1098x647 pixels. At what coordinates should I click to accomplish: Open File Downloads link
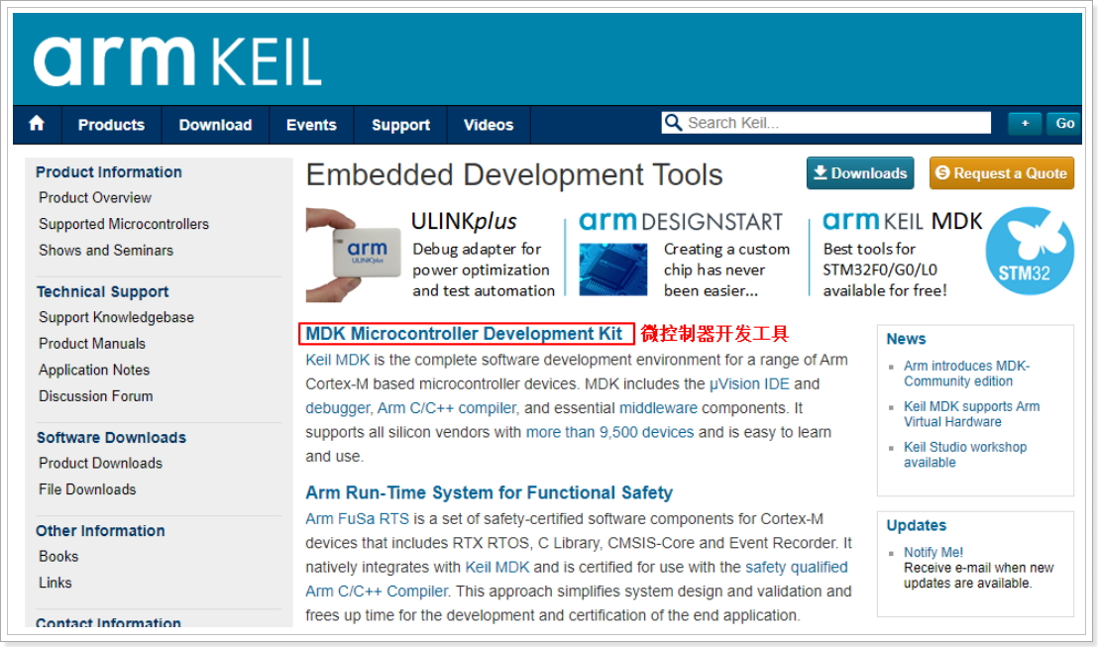point(87,489)
